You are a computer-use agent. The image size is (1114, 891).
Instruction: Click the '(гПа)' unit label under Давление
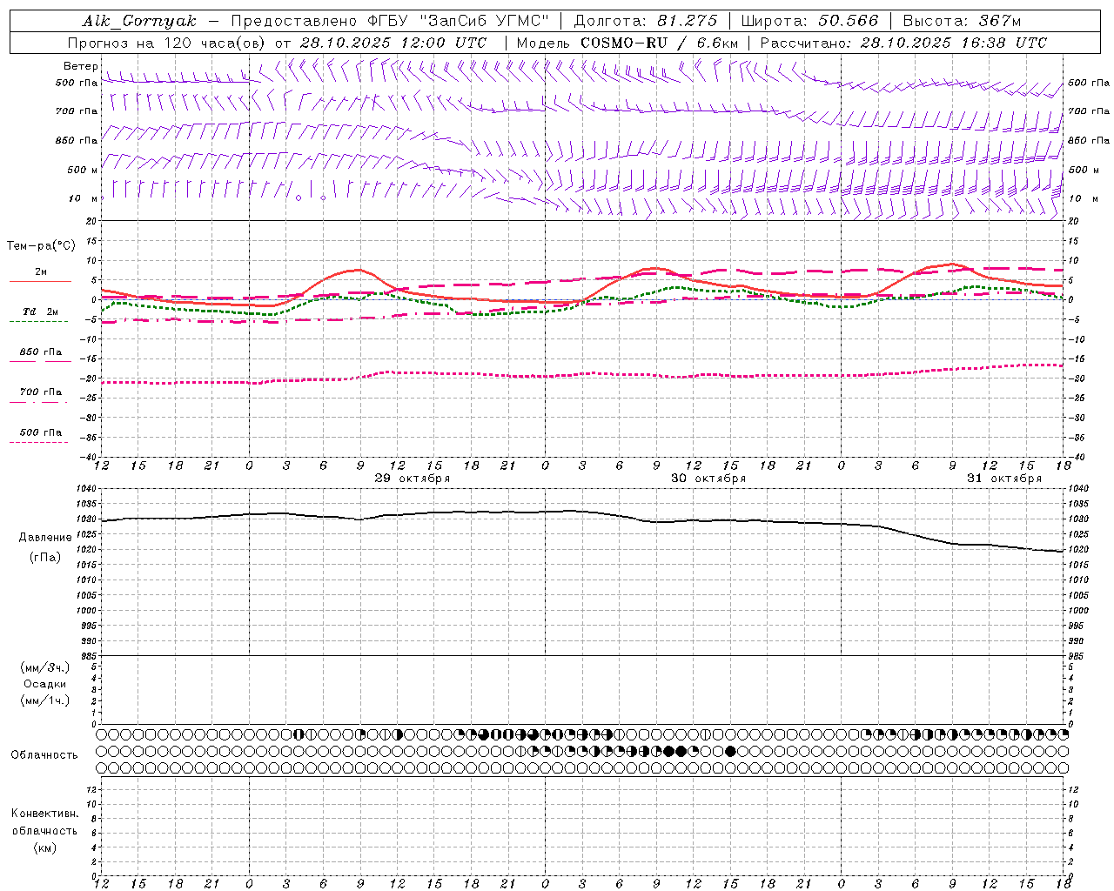[45, 558]
